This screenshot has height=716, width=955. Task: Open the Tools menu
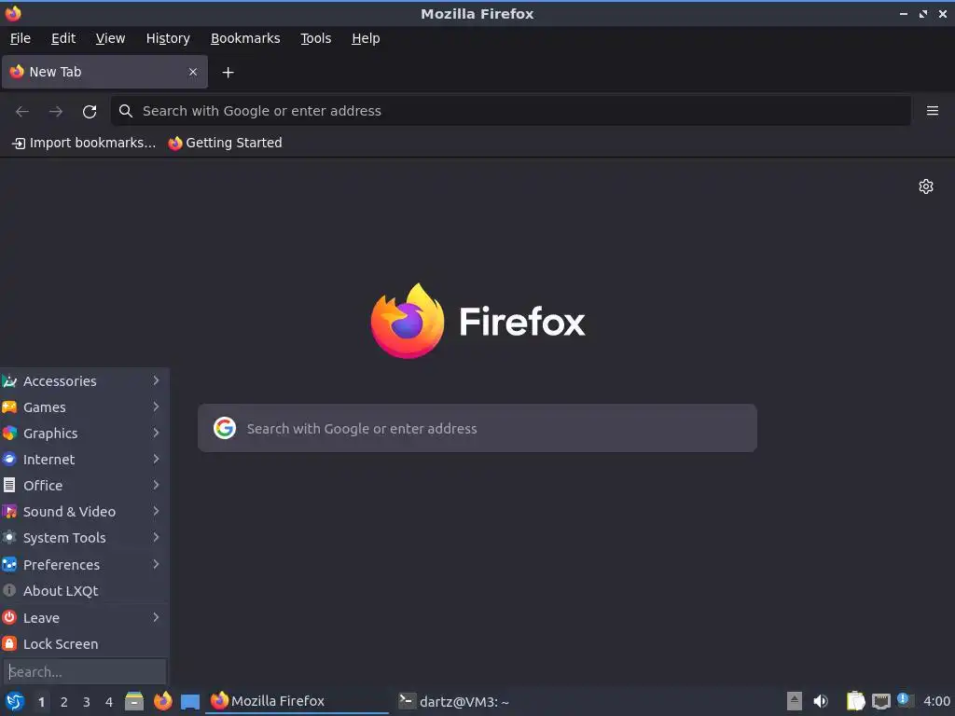315,38
